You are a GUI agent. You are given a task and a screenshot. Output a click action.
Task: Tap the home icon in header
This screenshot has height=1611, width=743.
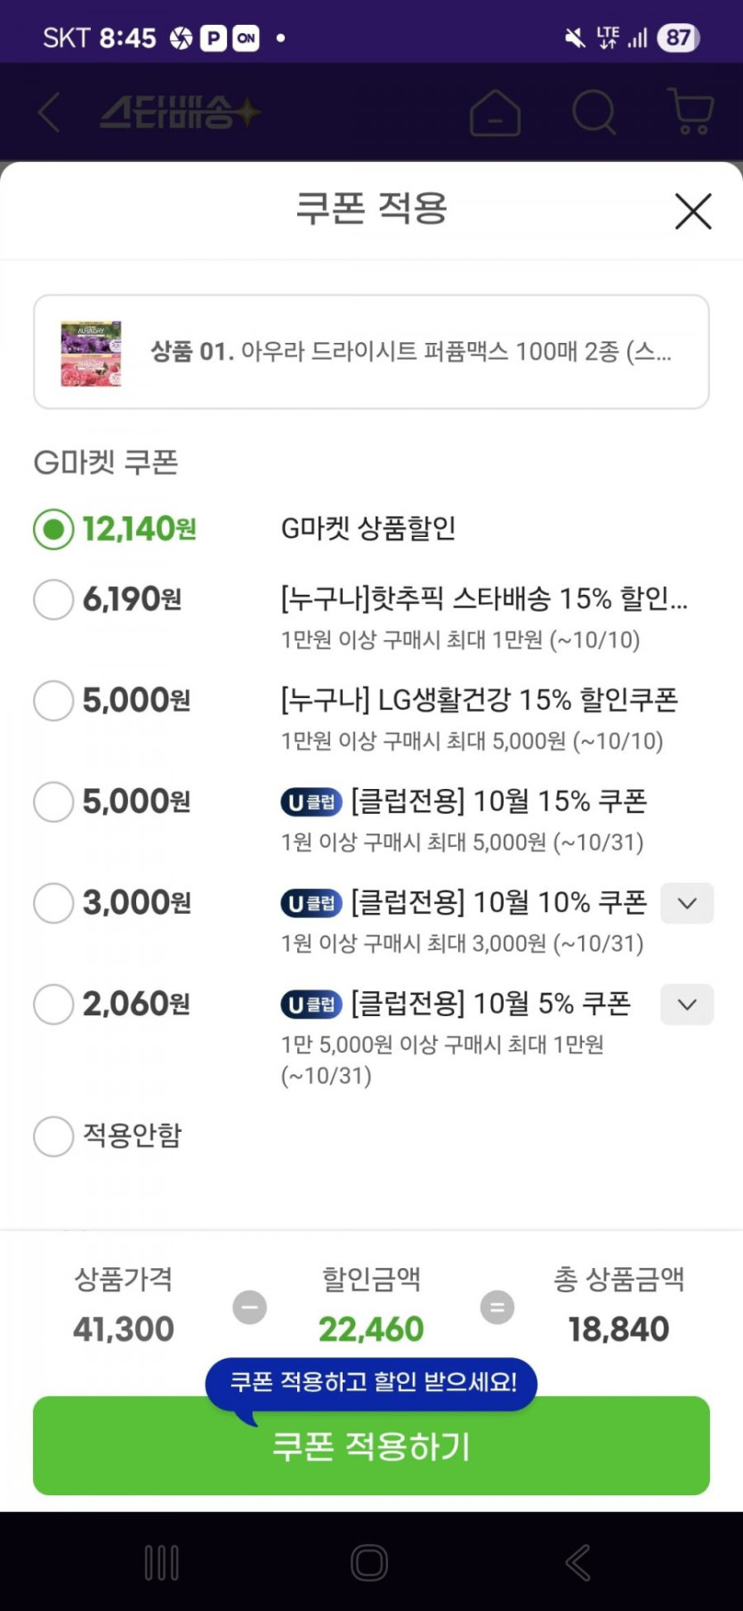(x=495, y=113)
